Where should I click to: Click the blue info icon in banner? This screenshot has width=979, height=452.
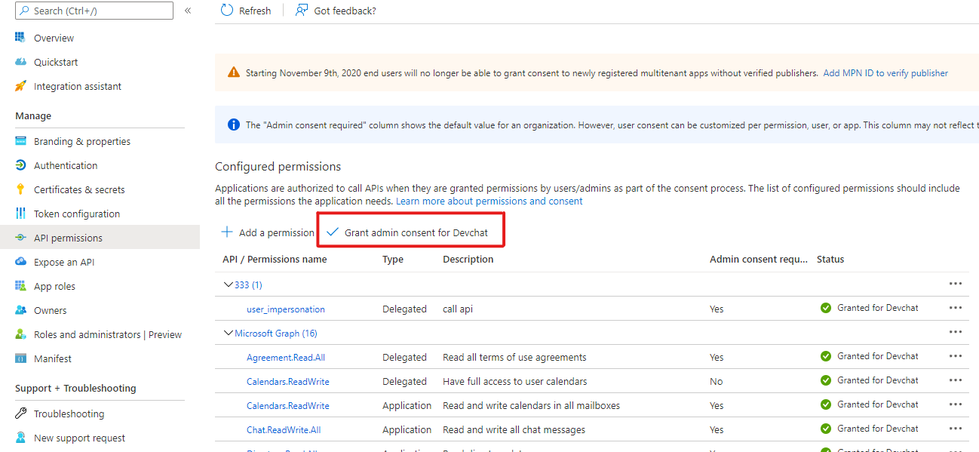(234, 125)
